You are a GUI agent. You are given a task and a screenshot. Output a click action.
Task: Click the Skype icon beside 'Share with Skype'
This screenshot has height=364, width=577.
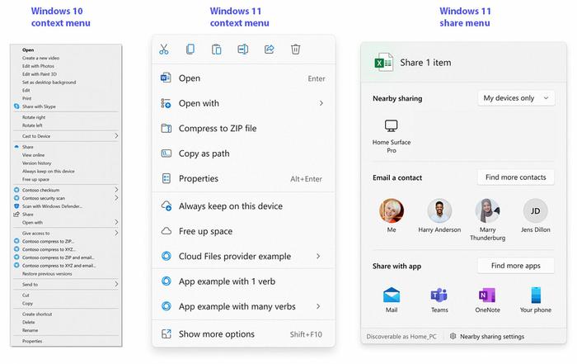(x=16, y=106)
